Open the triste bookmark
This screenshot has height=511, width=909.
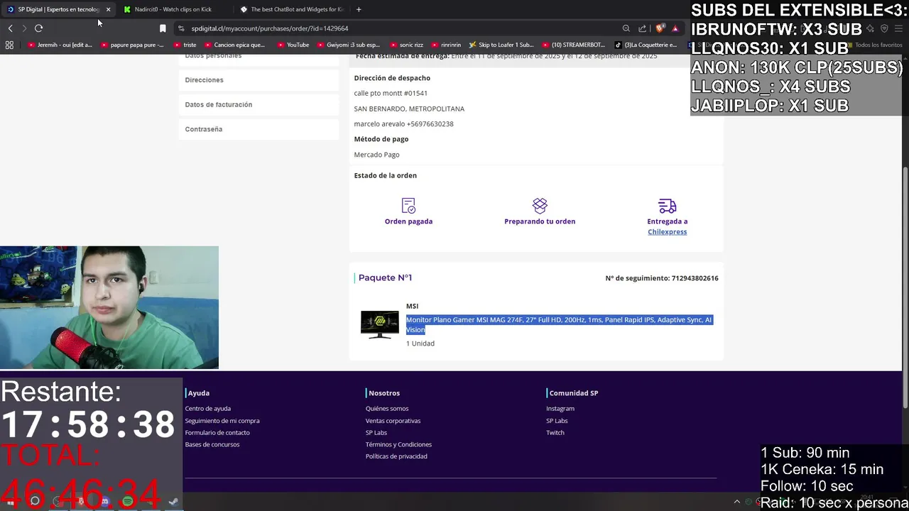tap(185, 45)
